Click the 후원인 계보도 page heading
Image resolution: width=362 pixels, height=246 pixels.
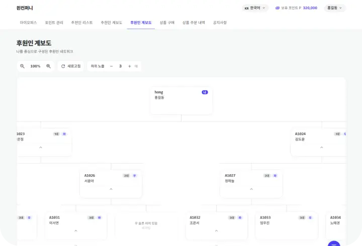click(x=34, y=43)
